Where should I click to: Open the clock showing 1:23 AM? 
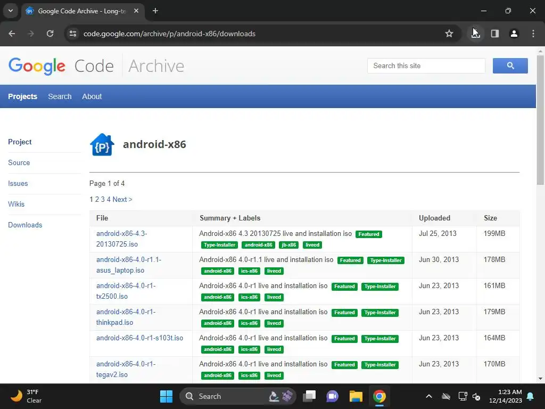(x=506, y=396)
